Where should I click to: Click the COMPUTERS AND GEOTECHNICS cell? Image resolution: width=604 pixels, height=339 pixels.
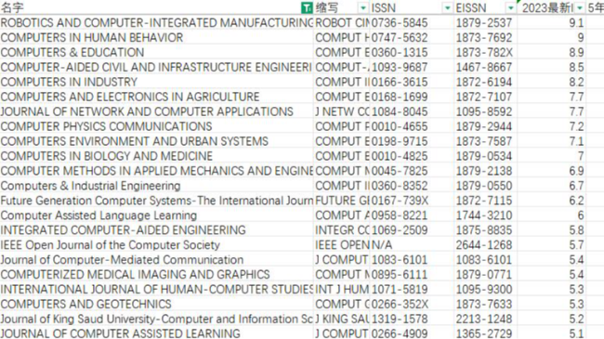[x=156, y=305]
